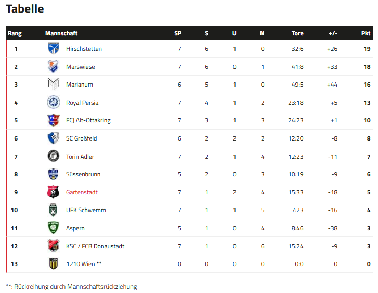Open the Gartenstadt team link
This screenshot has width=378, height=293.
click(82, 192)
